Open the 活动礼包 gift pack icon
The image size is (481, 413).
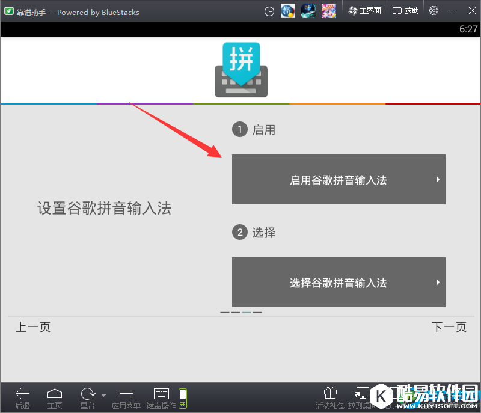click(x=329, y=393)
